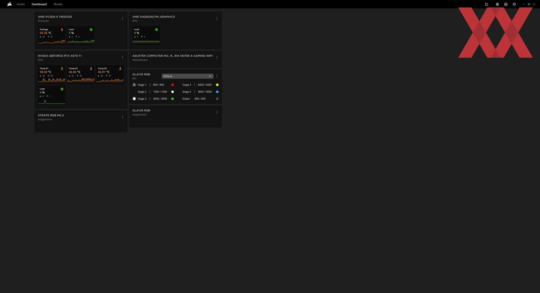
Task: Click the 6000 / 6000 DPI value
Action: point(204,85)
